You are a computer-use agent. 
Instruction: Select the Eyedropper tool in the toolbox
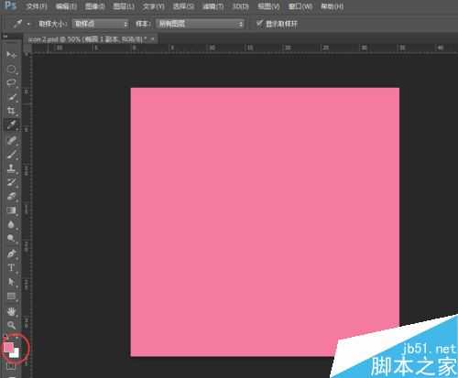click(x=11, y=124)
